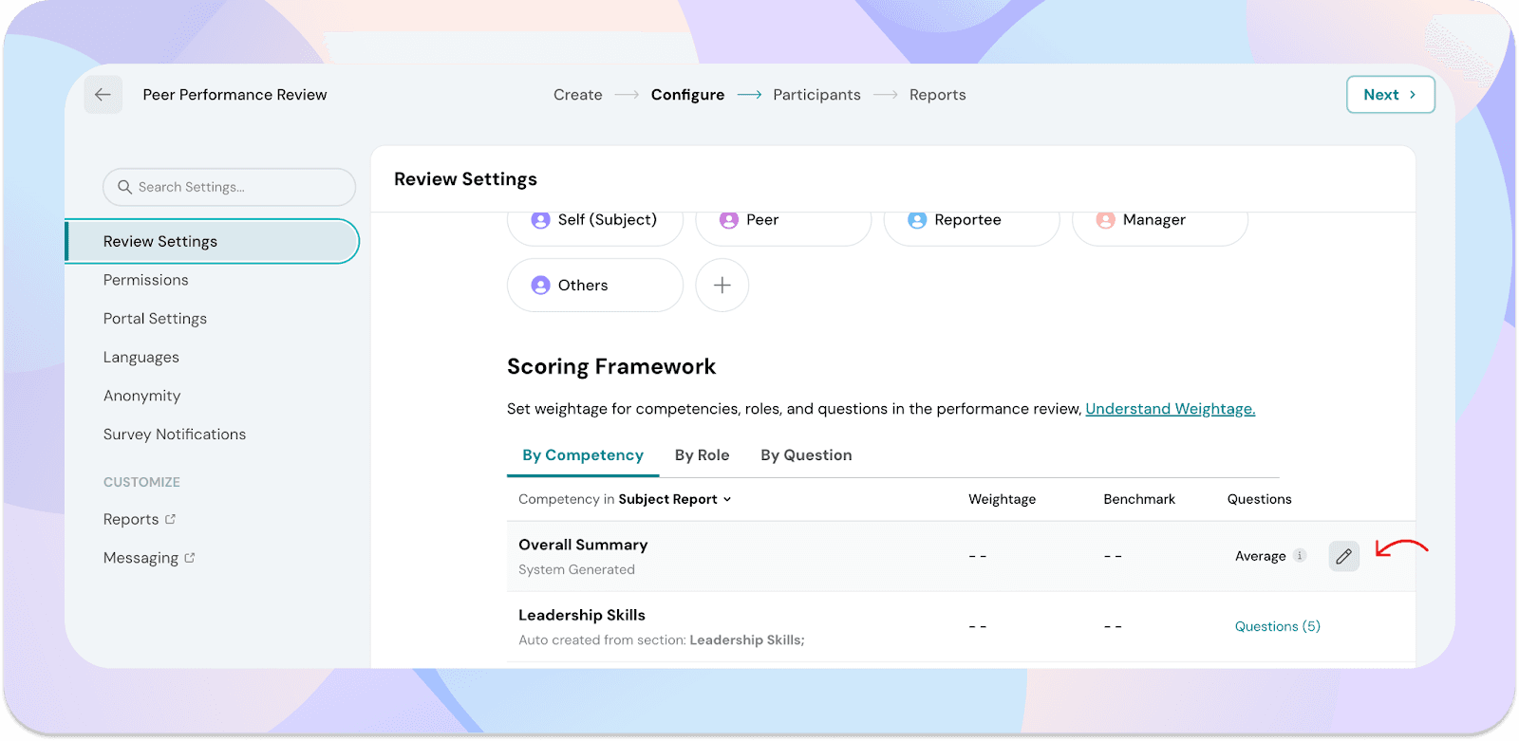Switch to the By Question tab

[x=806, y=455]
